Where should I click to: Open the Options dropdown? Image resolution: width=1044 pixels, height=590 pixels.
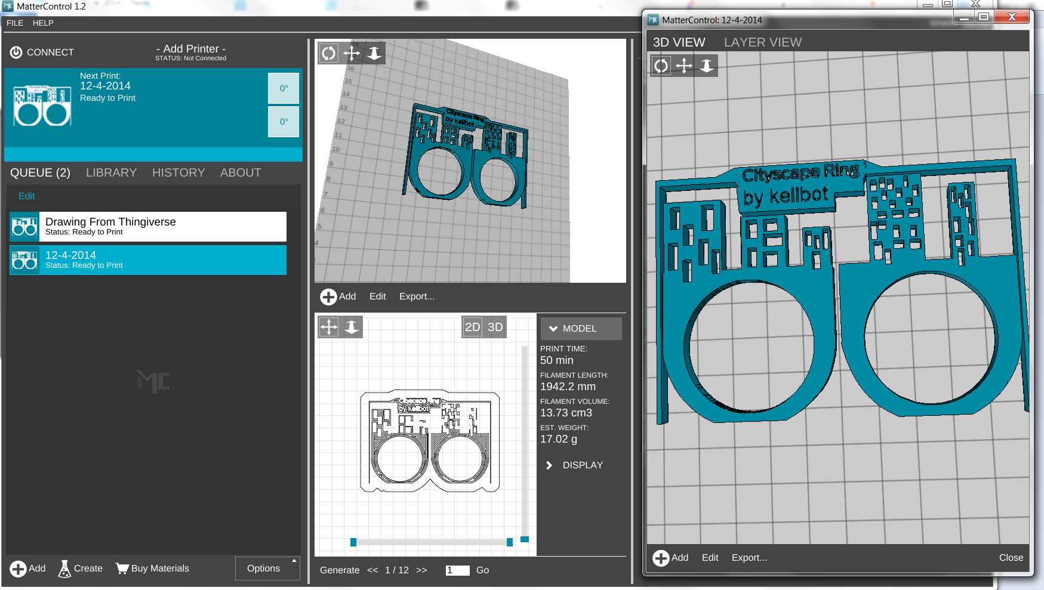(267, 569)
